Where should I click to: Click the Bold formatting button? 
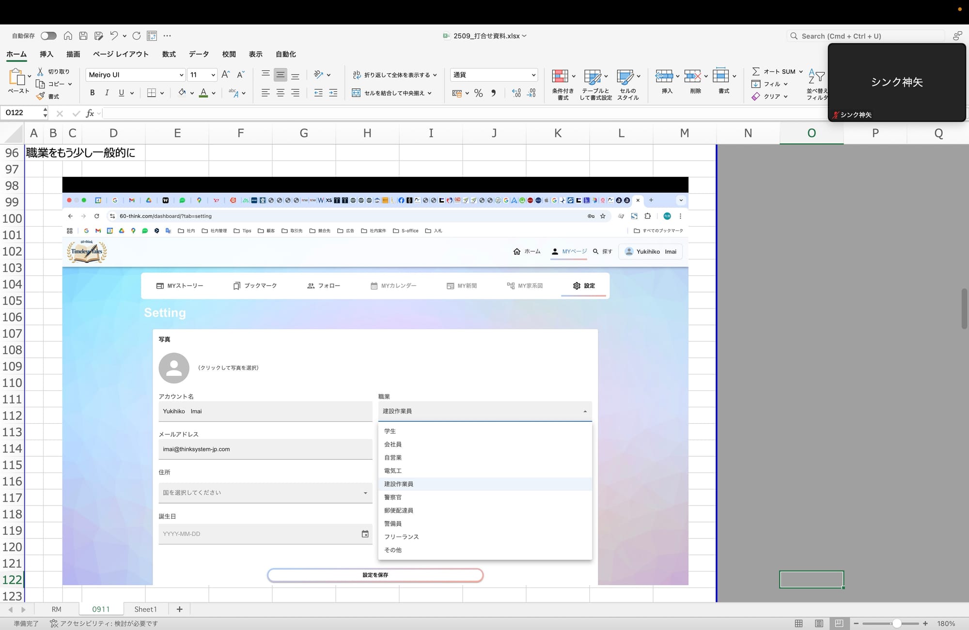(92, 92)
